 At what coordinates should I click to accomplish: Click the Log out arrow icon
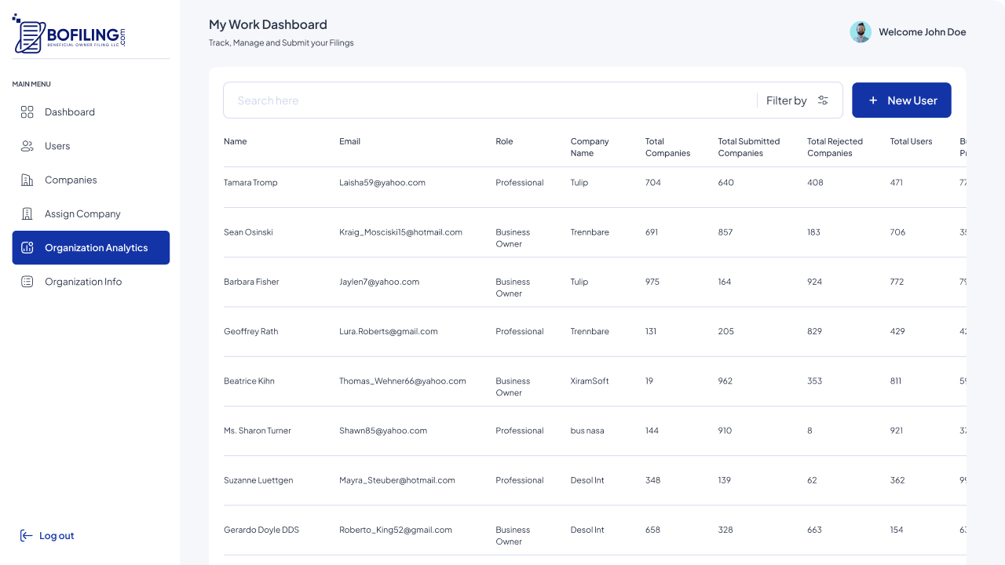coord(26,536)
